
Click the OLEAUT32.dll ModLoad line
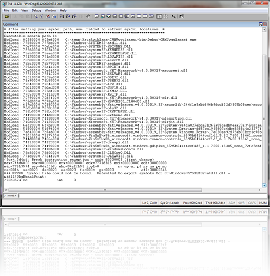pos(68,156)
